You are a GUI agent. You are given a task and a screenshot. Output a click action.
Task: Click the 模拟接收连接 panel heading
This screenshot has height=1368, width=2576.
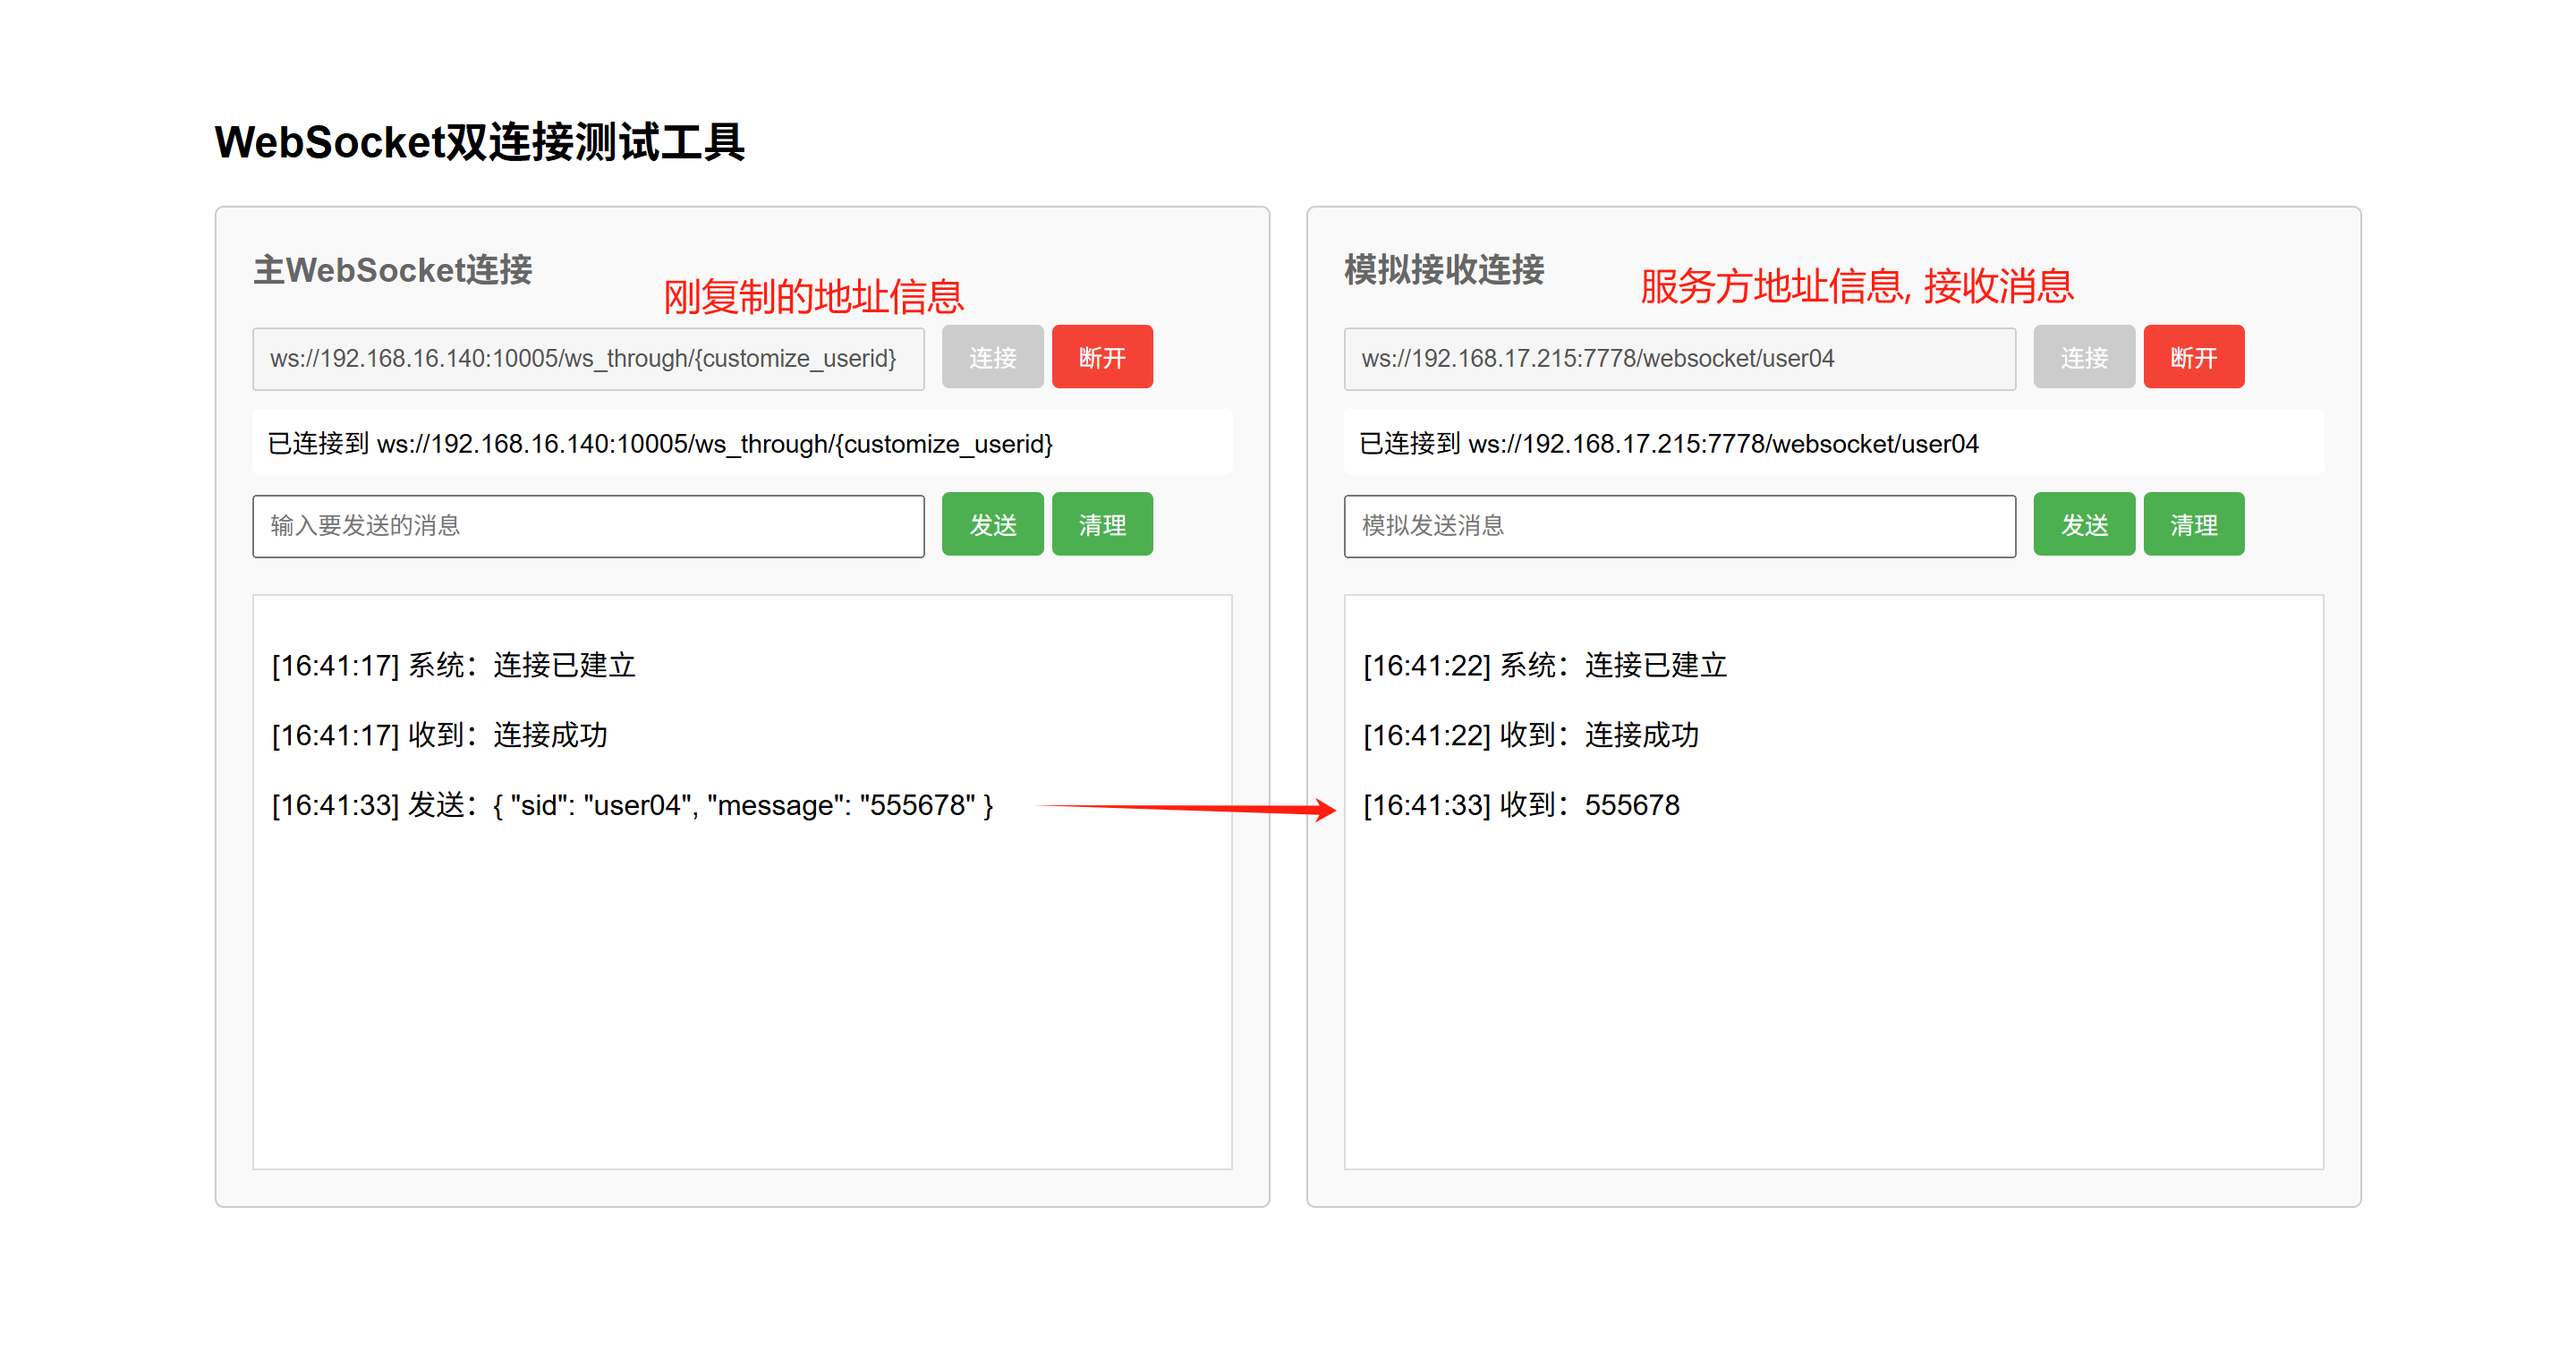pos(1443,270)
